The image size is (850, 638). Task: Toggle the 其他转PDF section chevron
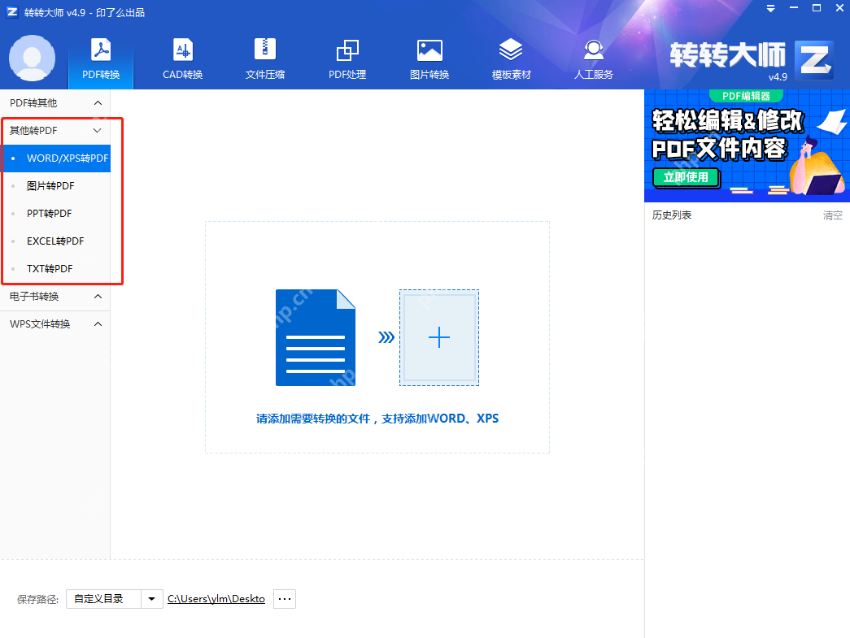[x=98, y=131]
